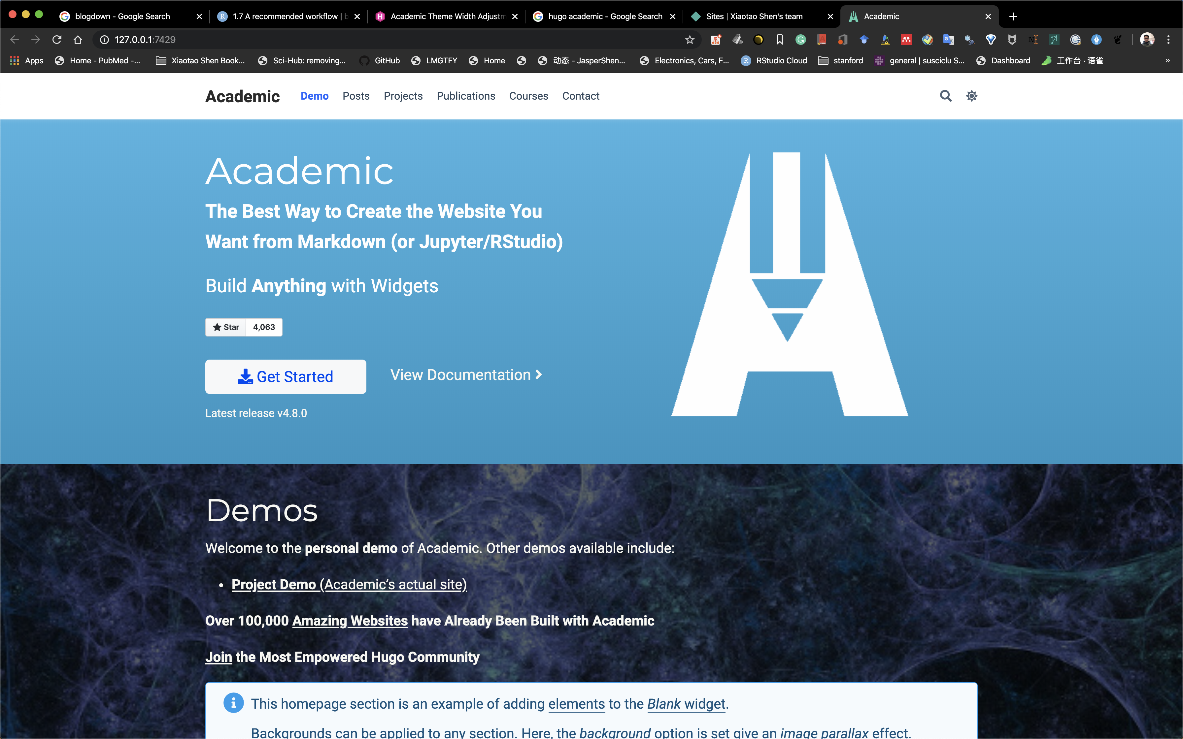Open the stanford bookmarks folder
Image resolution: width=1183 pixels, height=739 pixels.
(841, 61)
